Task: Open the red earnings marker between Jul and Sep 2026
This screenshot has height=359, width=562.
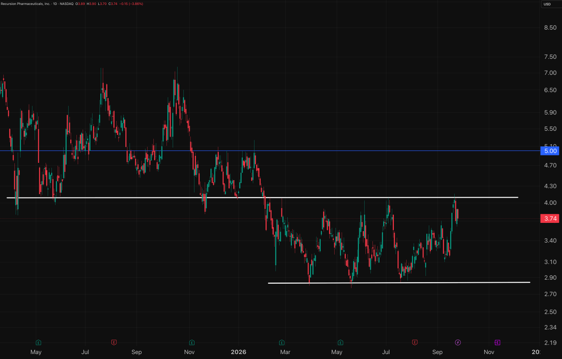Action: tap(414, 342)
